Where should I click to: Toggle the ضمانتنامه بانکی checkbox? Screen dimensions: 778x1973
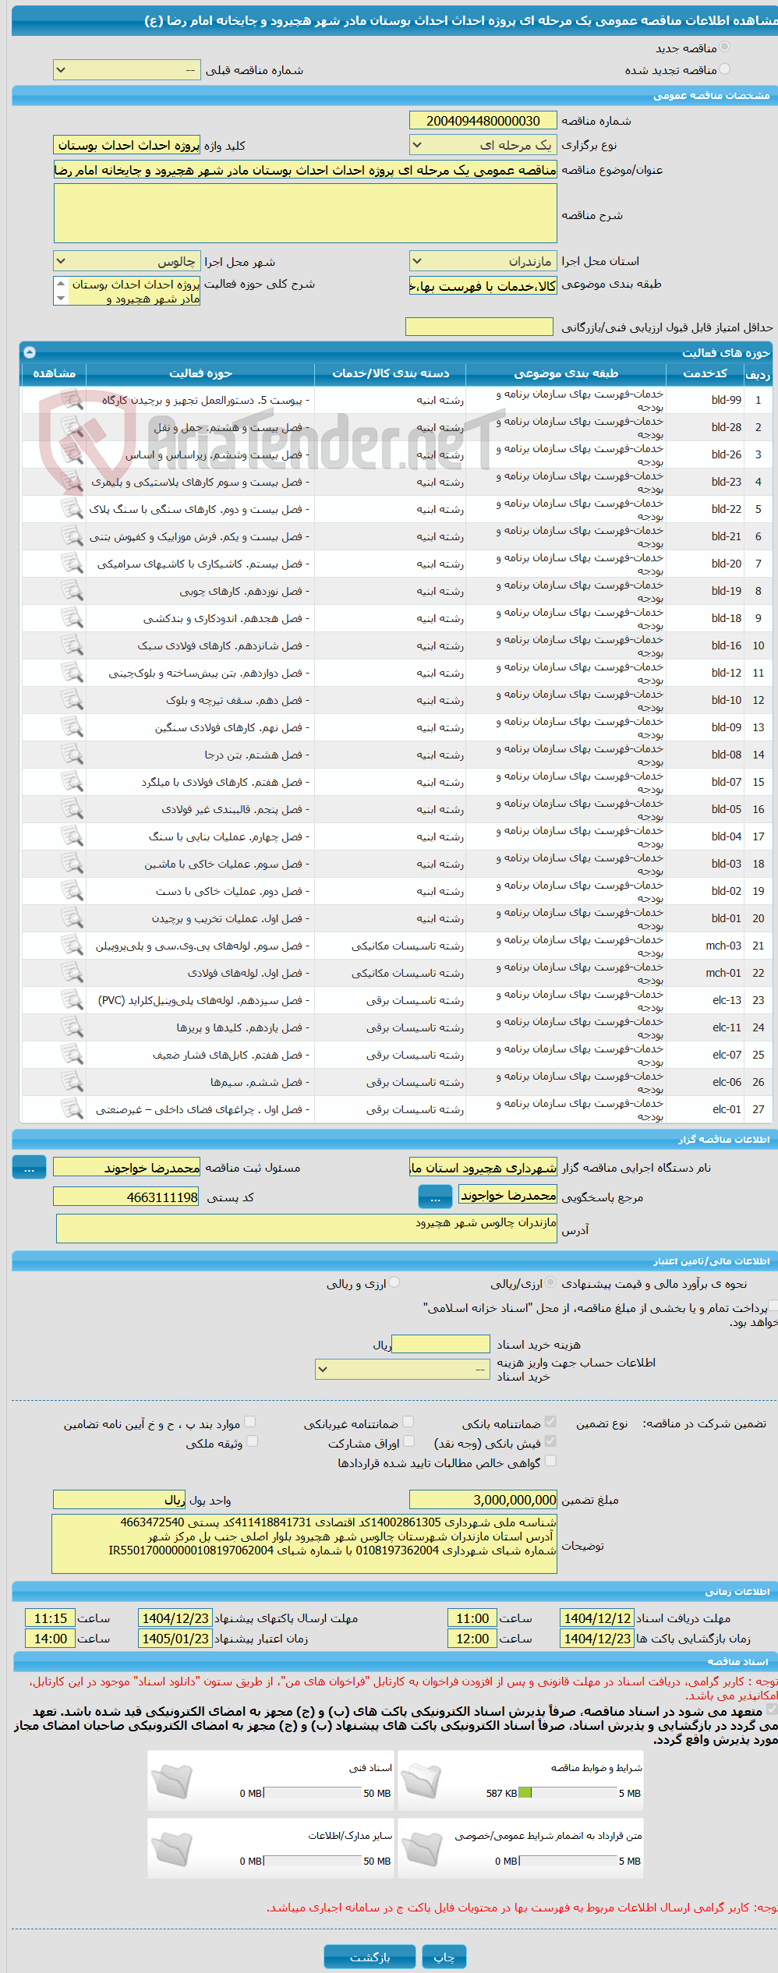tap(550, 1422)
